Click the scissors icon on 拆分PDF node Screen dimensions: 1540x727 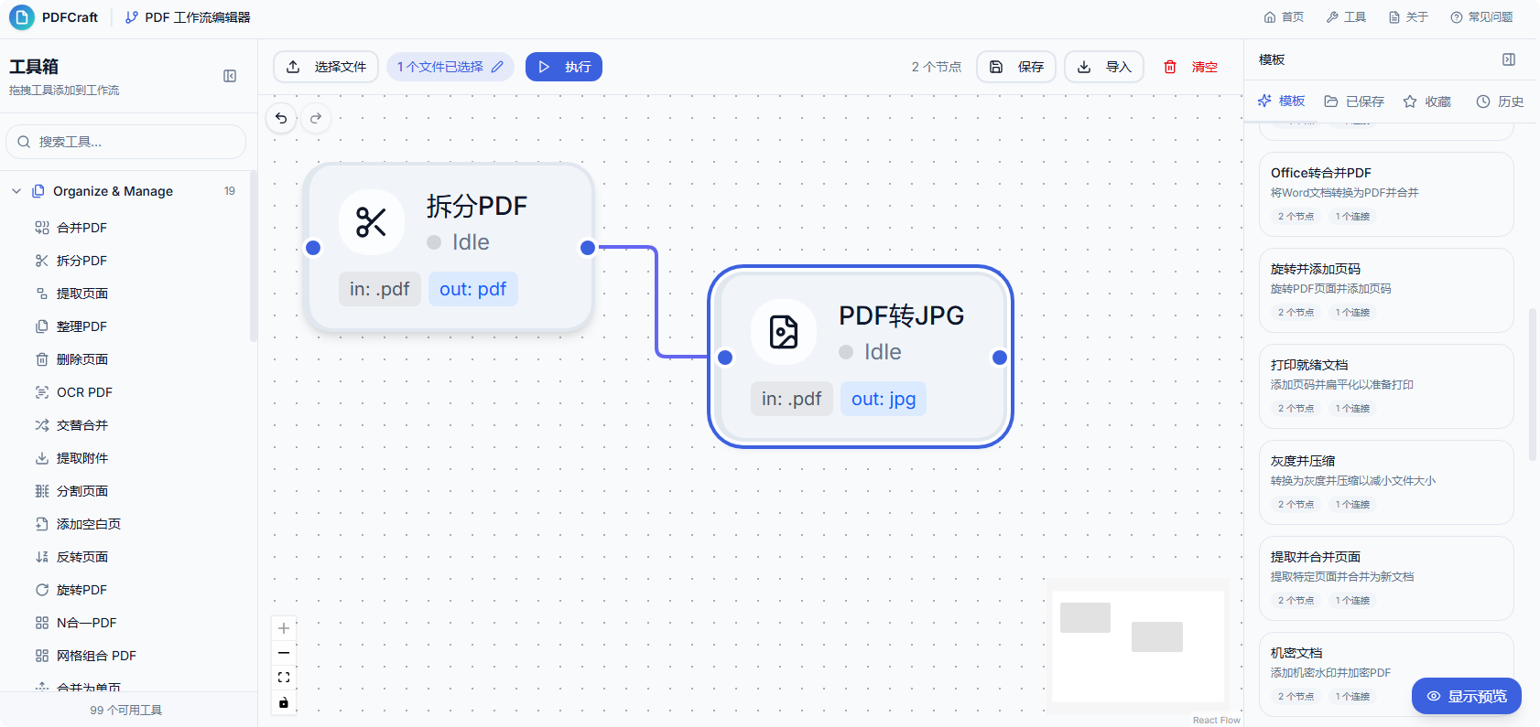click(x=371, y=222)
